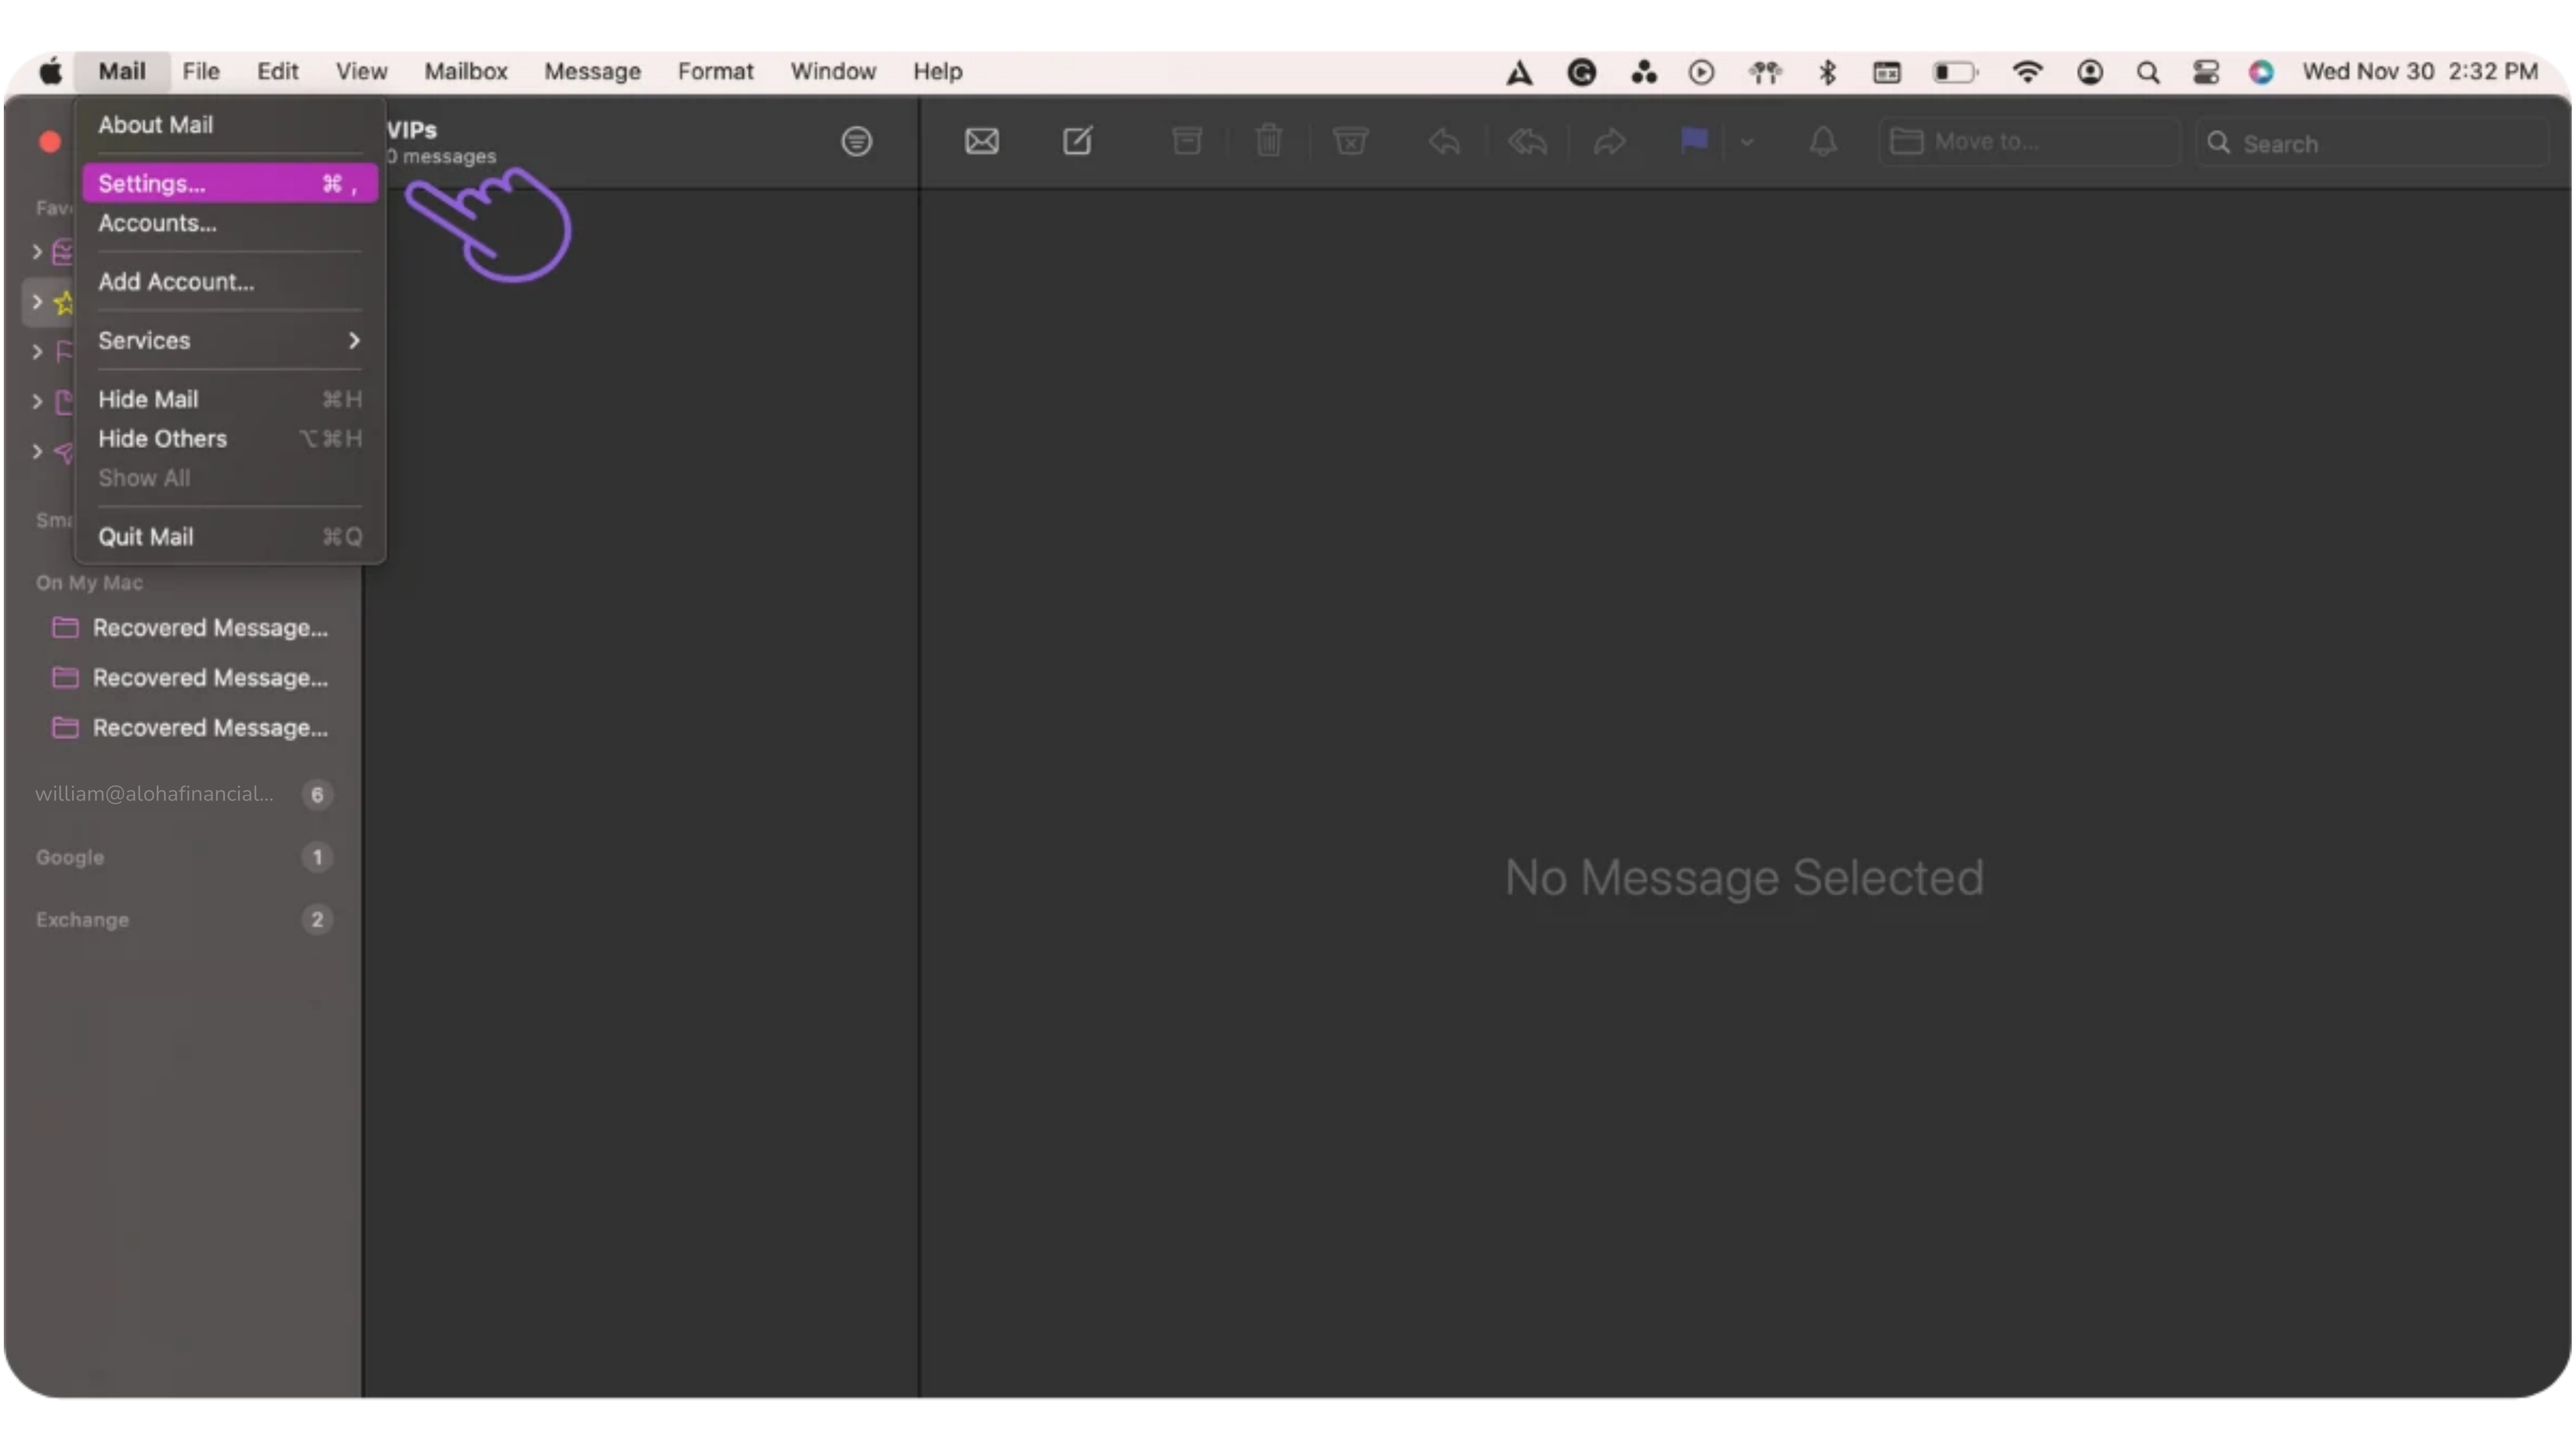Screen dimensions: 2576x1449
Task: Select second Recovered Message… folder
Action: pos(190,678)
